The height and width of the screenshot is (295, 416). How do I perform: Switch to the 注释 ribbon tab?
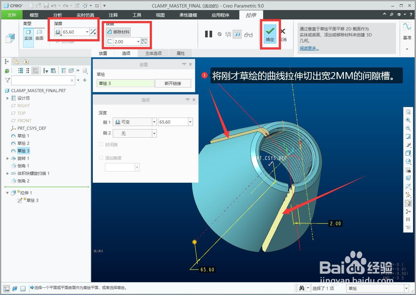113,15
